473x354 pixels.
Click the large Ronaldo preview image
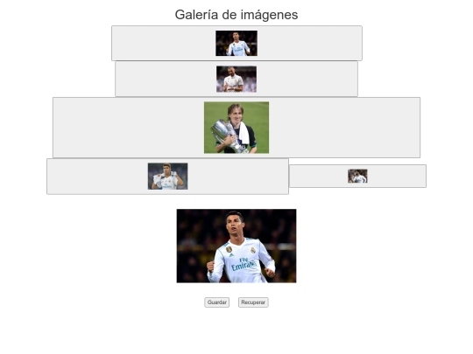[x=236, y=246]
